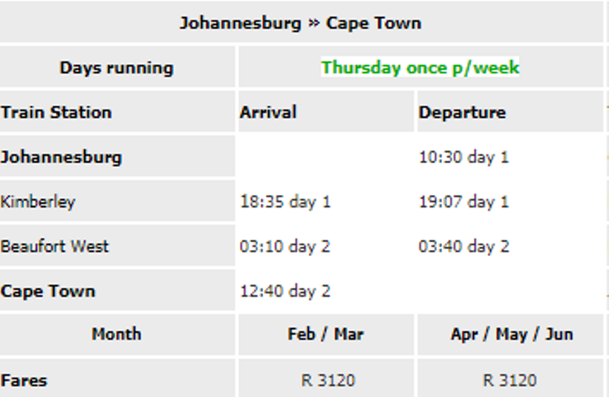609x397 pixels.
Task: Click Cape Town arrival 12:40 day 2
Action: 285,291
